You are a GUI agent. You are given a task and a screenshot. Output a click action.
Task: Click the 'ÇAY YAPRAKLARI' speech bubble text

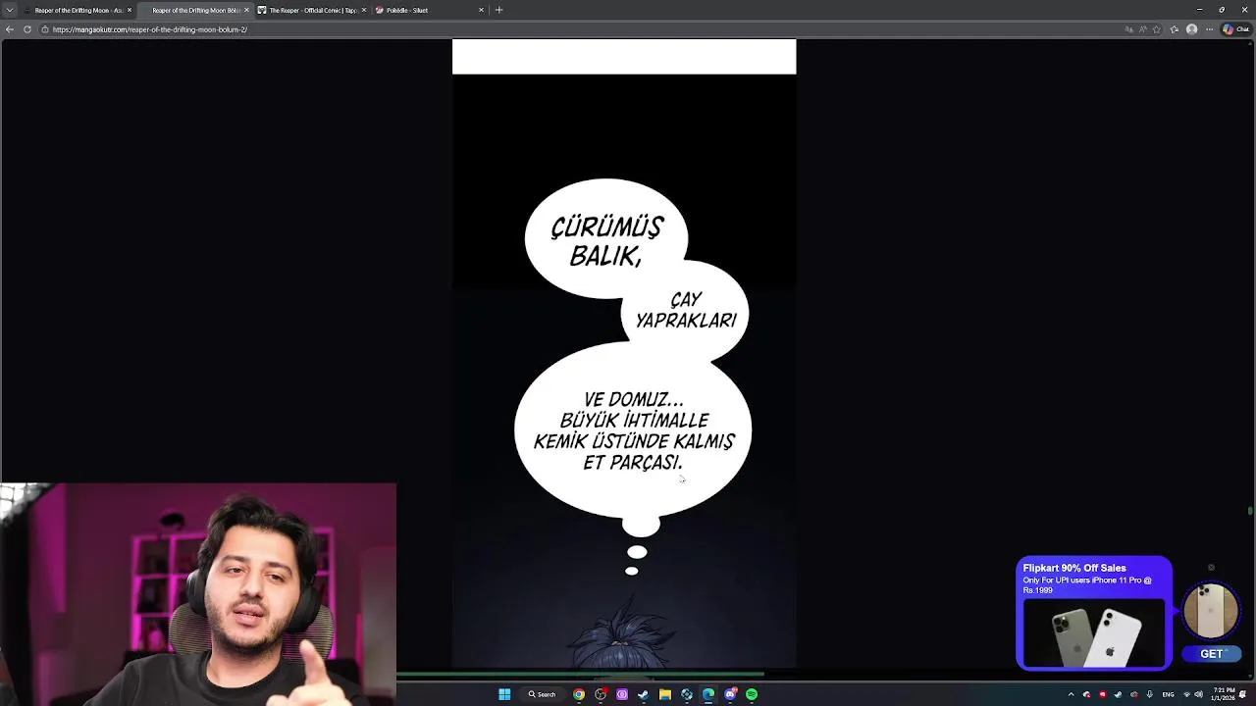coord(686,310)
